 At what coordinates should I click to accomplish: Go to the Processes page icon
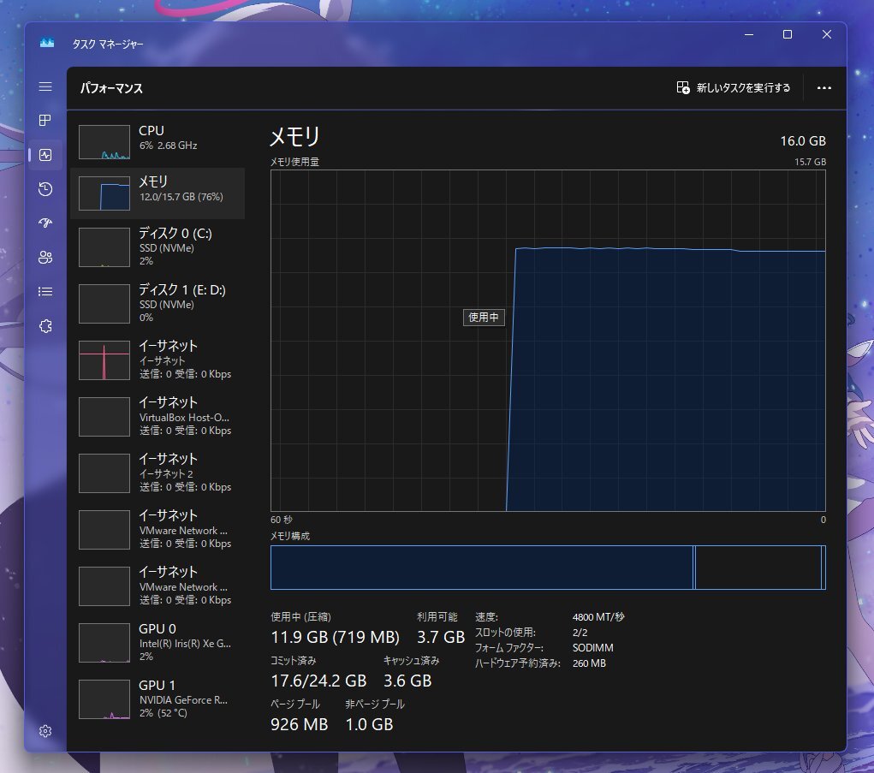(x=45, y=121)
